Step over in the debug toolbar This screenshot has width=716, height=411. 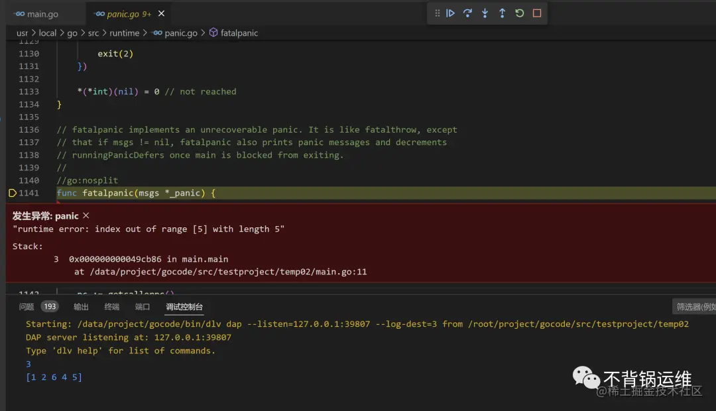click(467, 13)
